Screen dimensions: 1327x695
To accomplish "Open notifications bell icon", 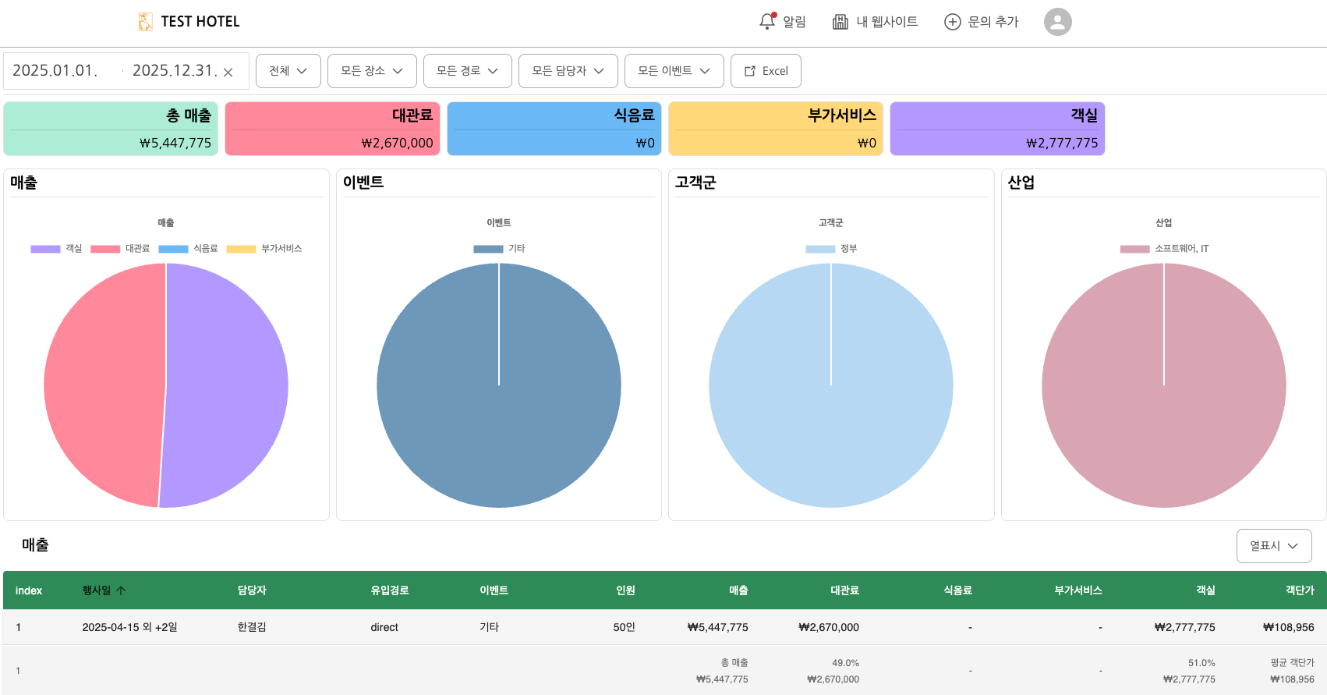I will coord(767,22).
